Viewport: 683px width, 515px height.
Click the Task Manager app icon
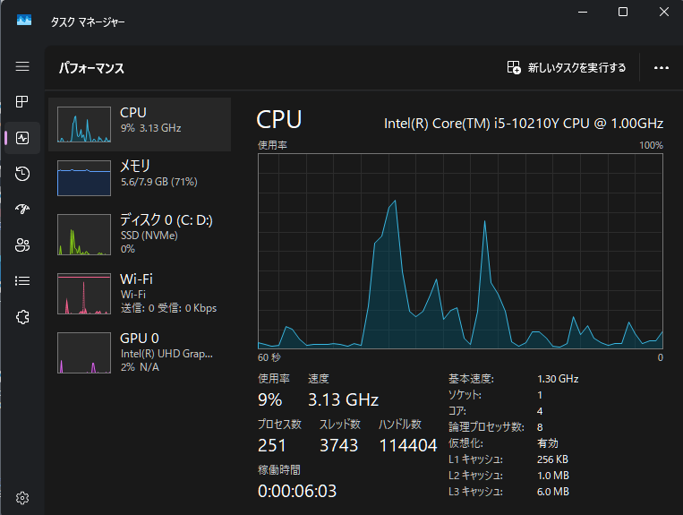(24, 20)
